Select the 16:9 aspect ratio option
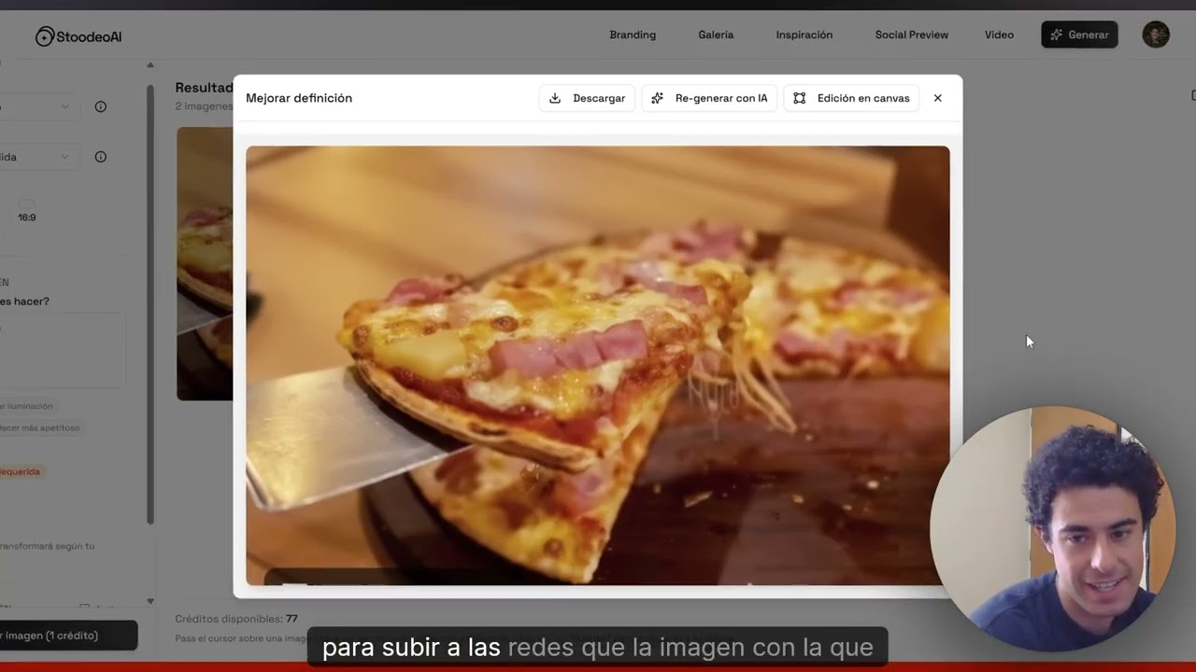Image resolution: width=1196 pixels, height=672 pixels. (27, 212)
